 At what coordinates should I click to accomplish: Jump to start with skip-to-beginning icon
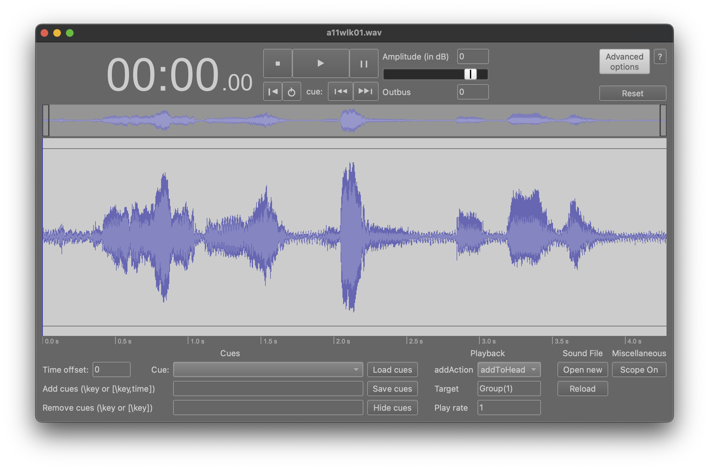tap(273, 92)
